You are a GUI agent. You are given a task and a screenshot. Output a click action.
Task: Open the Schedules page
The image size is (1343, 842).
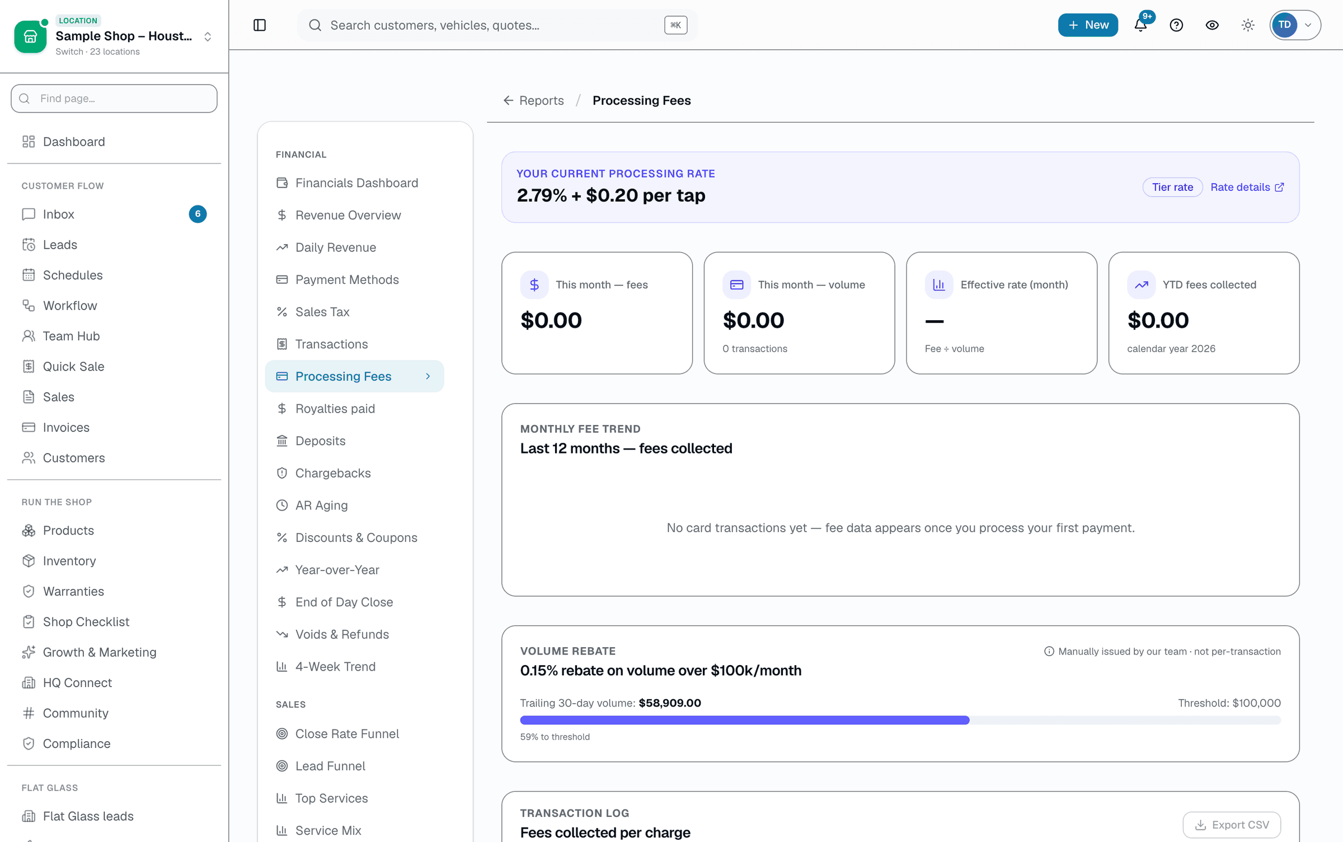114,275
